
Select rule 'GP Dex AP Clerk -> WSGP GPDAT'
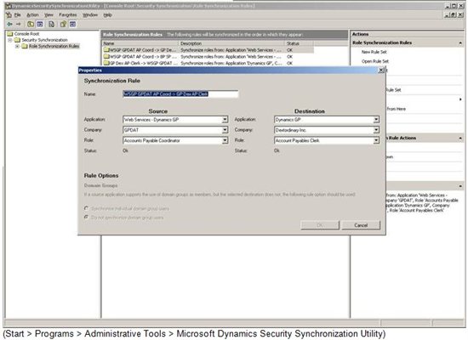tap(144, 63)
